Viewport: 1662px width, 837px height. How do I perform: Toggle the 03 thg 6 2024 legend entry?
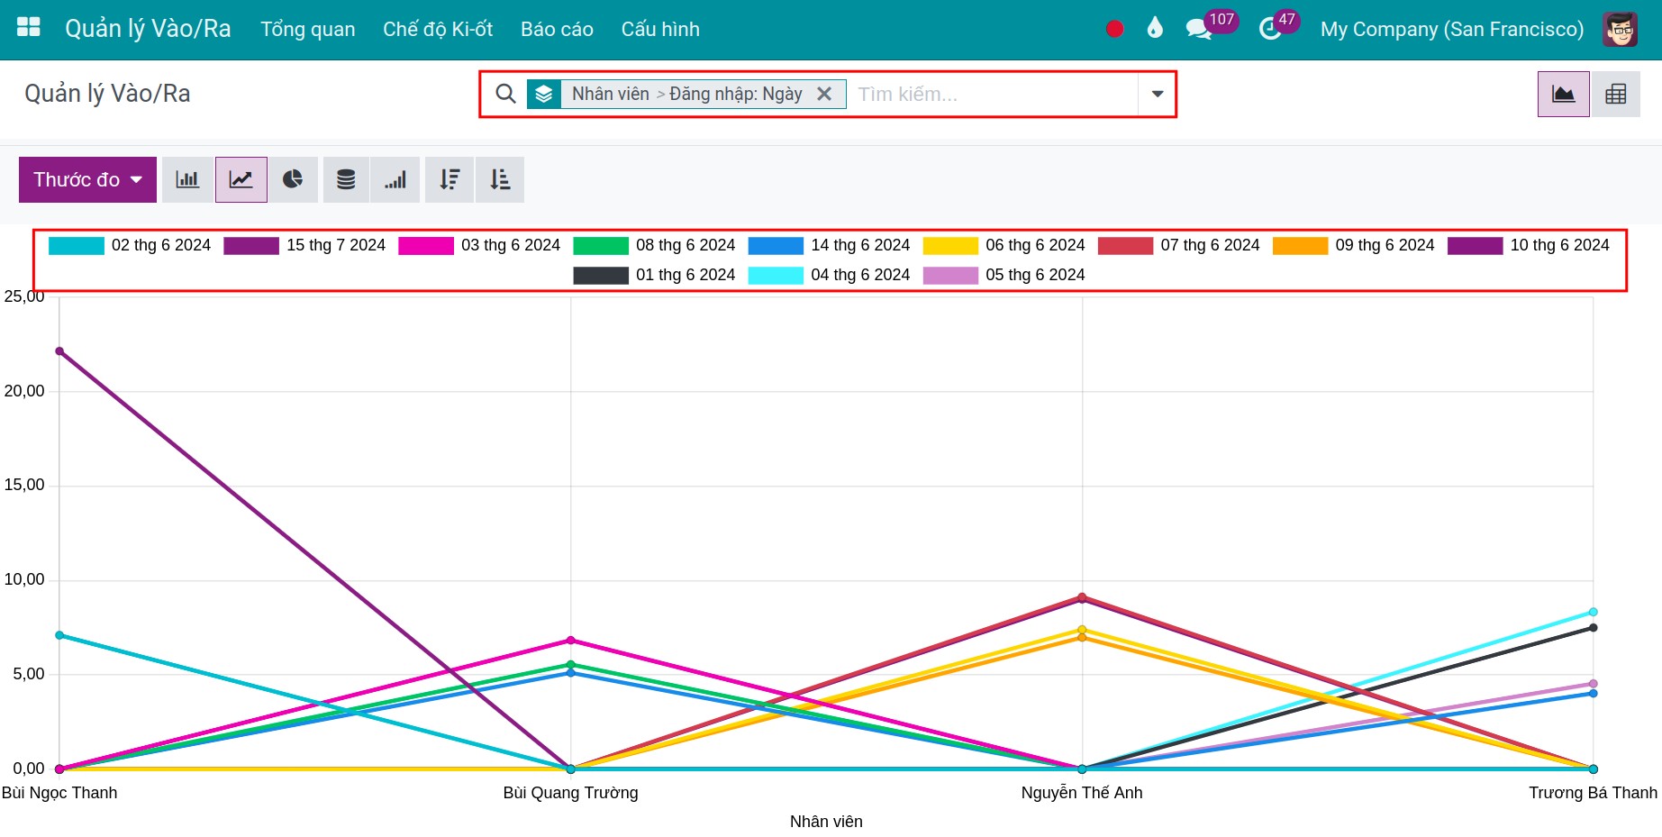click(x=479, y=246)
